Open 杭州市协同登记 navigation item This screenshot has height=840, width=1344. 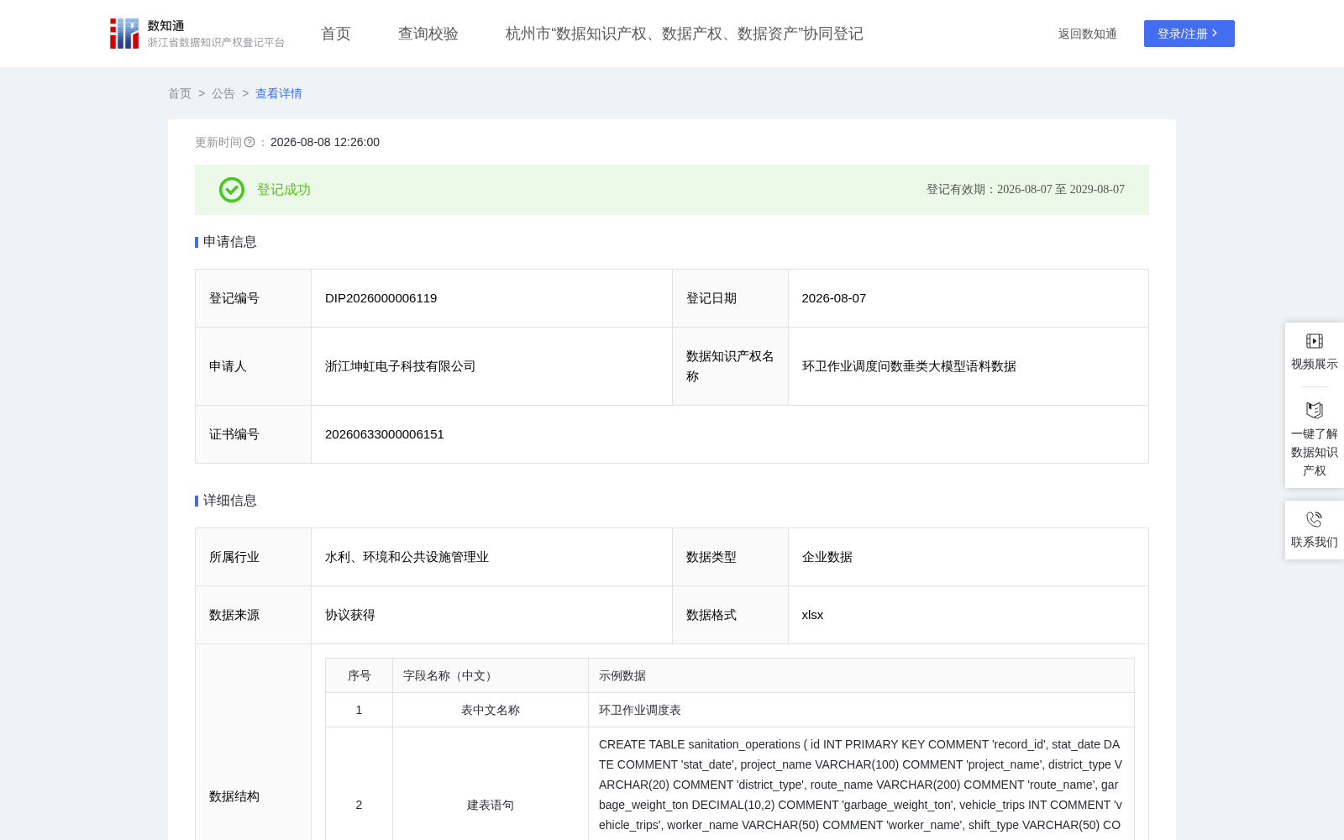pyautogui.click(x=685, y=34)
